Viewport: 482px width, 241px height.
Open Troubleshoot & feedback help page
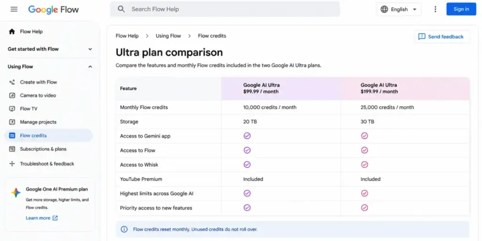click(47, 164)
